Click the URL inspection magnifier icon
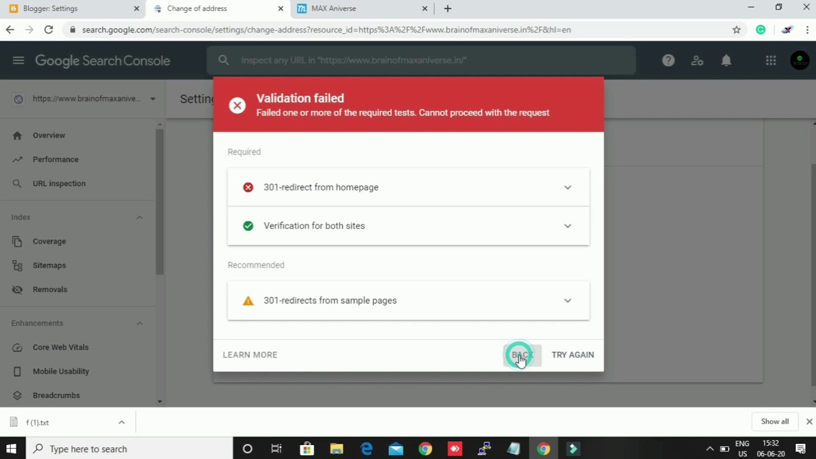 click(17, 184)
